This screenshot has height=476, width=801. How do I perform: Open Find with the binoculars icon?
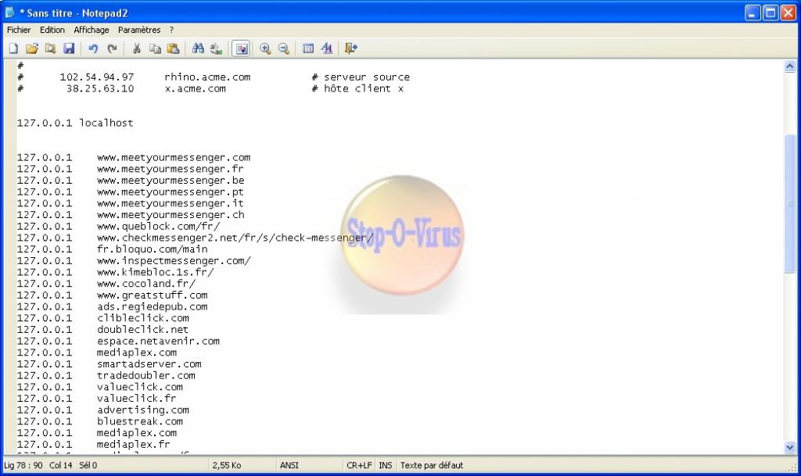pyautogui.click(x=198, y=48)
